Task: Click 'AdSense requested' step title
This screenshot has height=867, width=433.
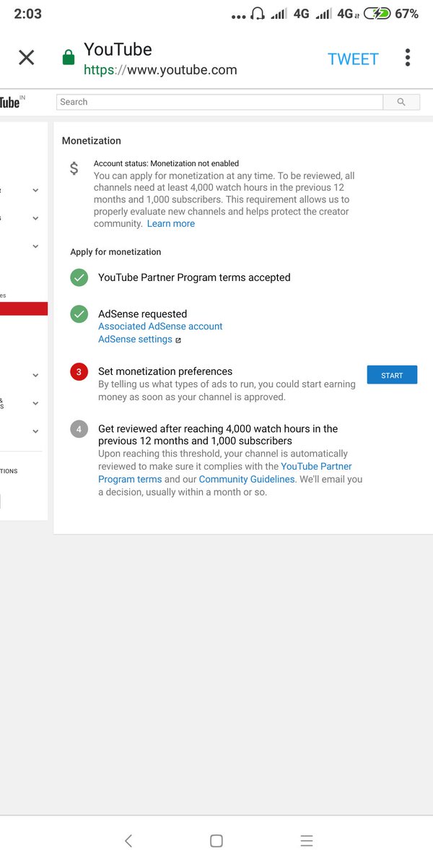Action: coord(142,314)
